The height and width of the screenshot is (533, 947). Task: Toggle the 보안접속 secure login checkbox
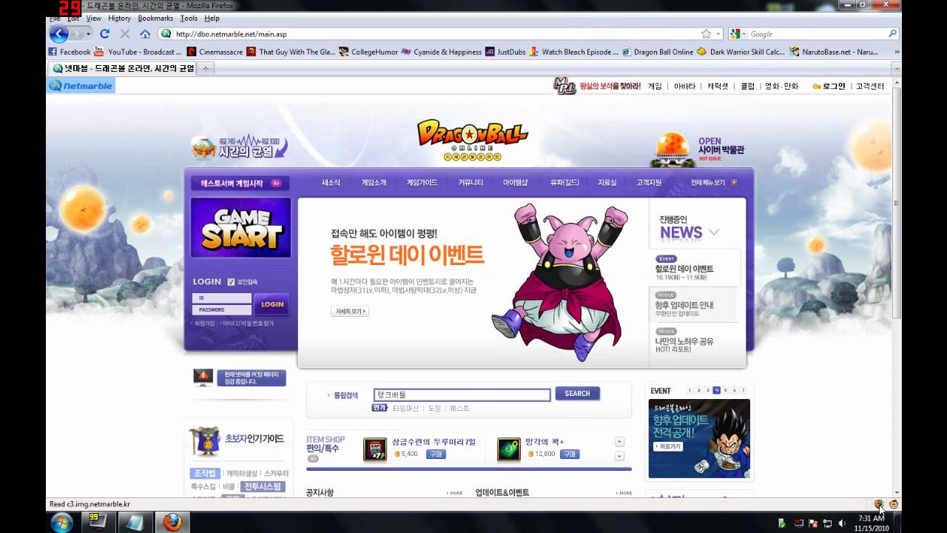(232, 281)
